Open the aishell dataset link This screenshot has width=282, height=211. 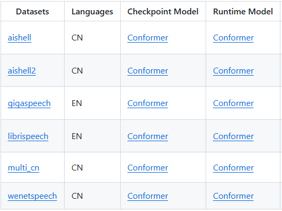coord(19,38)
